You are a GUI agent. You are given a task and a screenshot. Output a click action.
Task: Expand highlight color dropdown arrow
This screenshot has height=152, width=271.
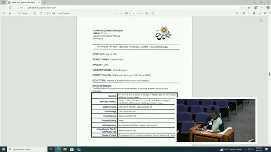(x=13, y=13)
